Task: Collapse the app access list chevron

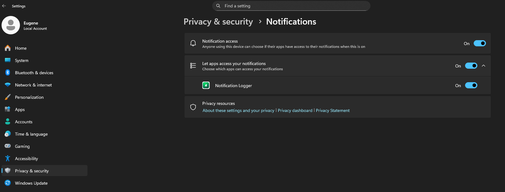Action: (x=484, y=66)
